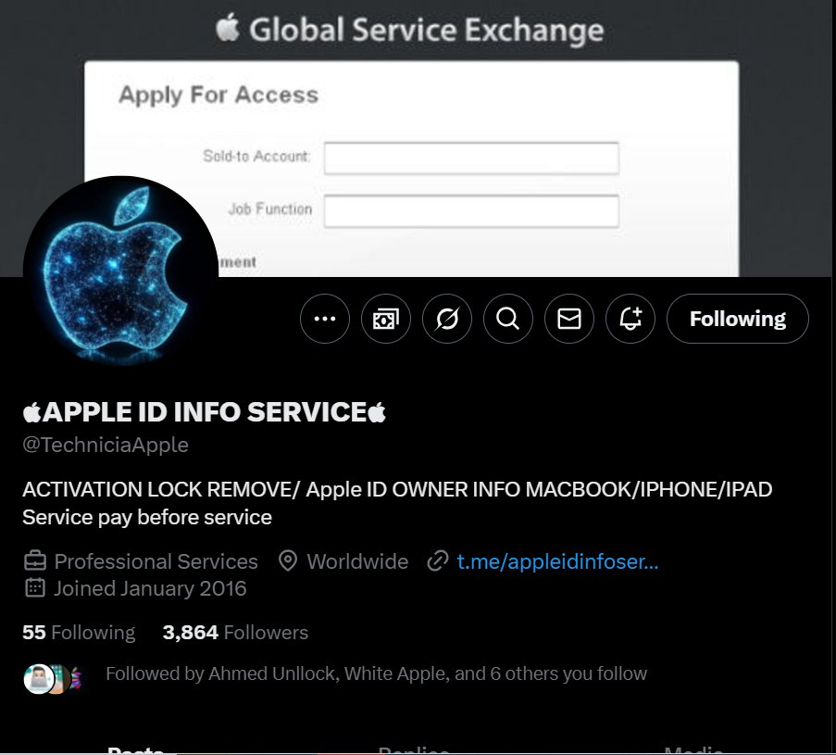Search this profile's posts with magnifier icon
Viewport: 836px width, 755px height.
[508, 319]
